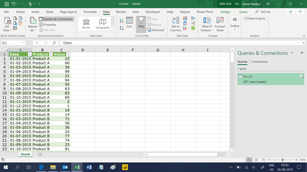Click the Insert Function fx button

[x=54, y=43]
